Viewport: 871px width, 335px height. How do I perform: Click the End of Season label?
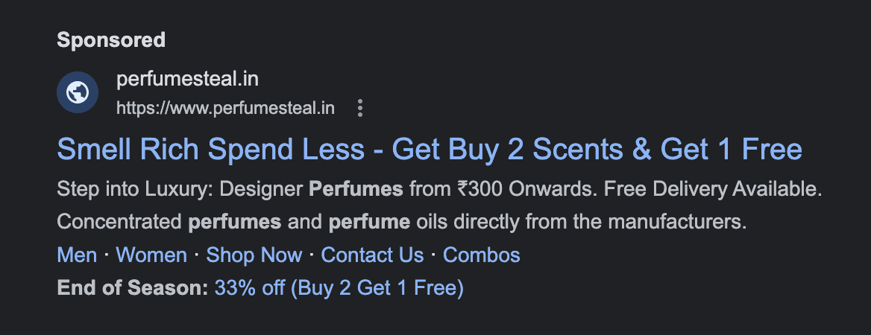(x=132, y=287)
